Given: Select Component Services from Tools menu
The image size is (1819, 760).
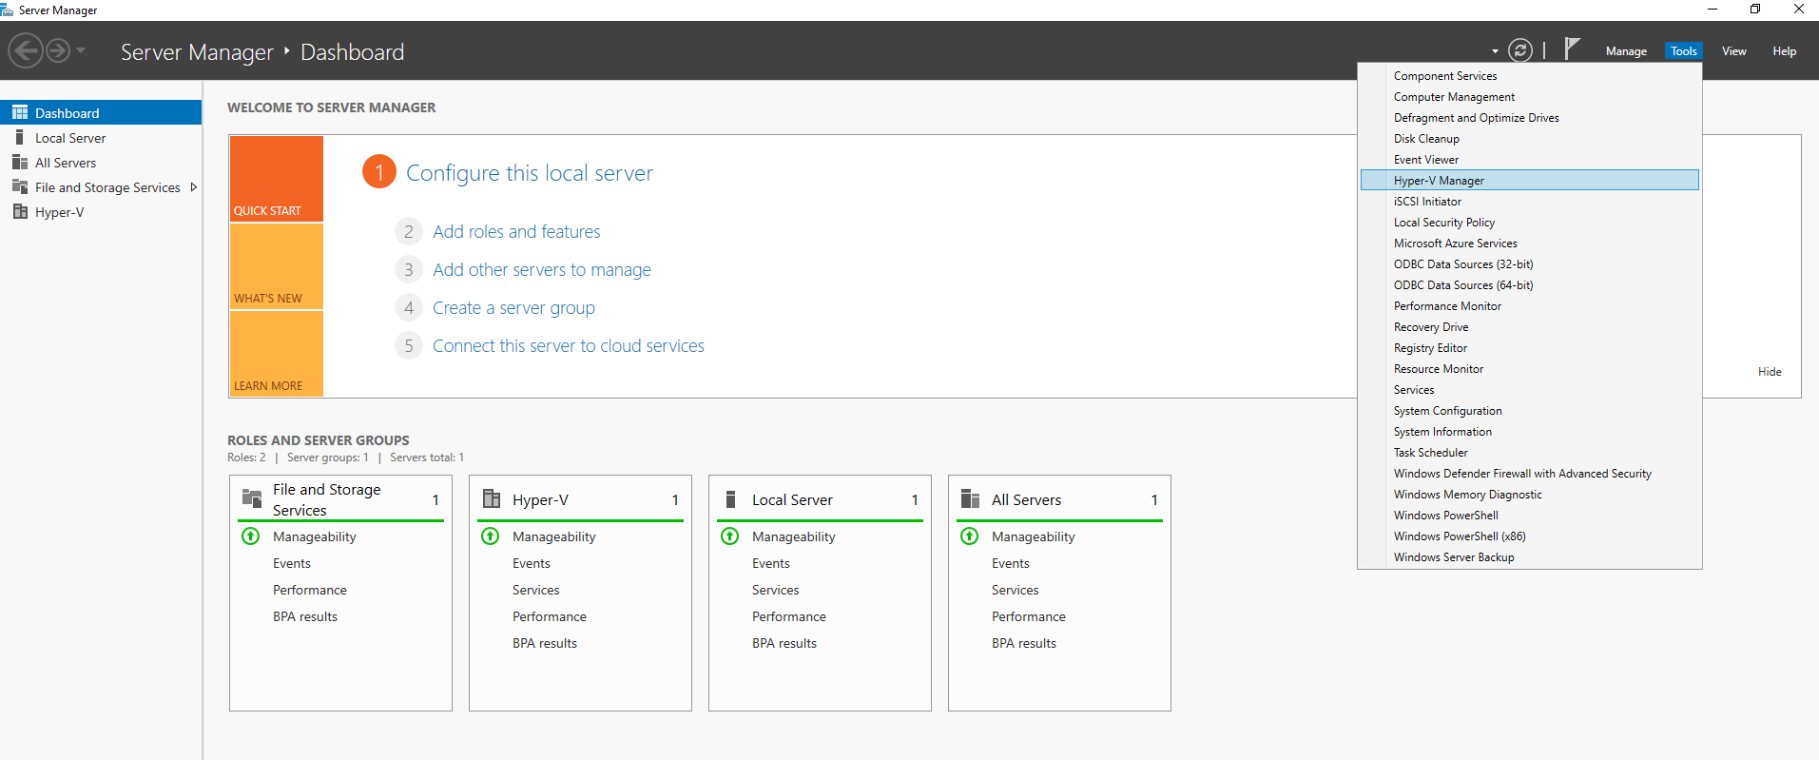Looking at the screenshot, I should (x=1530, y=76).
